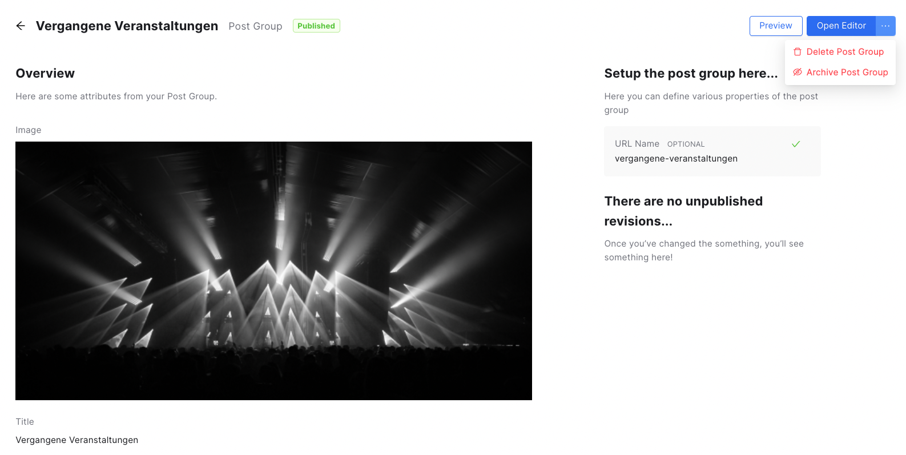Click the Open Editor button

840,26
